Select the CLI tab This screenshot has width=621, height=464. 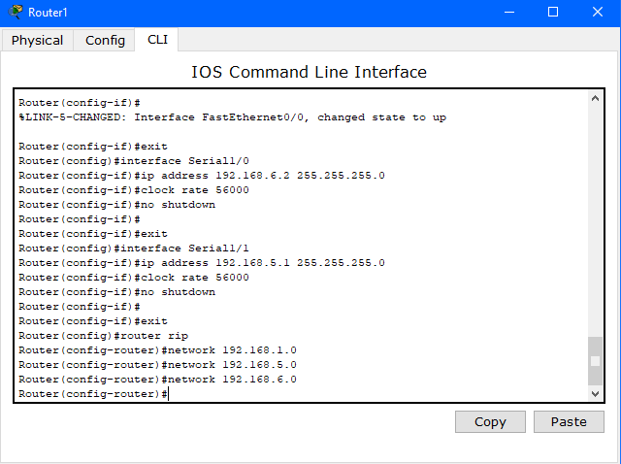157,40
